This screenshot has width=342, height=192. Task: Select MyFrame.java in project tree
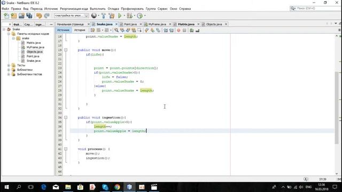[35, 47]
